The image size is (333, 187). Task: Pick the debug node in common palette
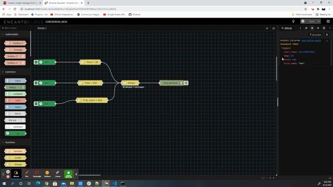coord(15,87)
